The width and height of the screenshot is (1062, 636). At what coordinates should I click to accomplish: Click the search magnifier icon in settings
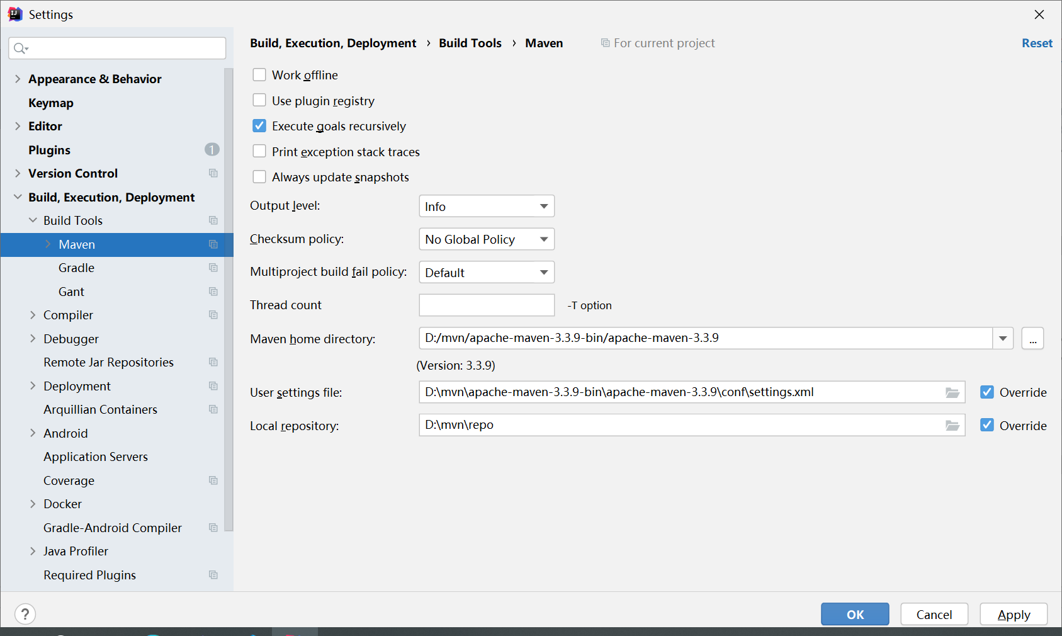[20, 48]
